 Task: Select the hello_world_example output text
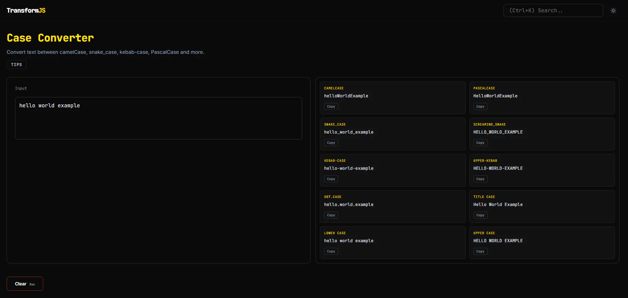pyautogui.click(x=349, y=132)
